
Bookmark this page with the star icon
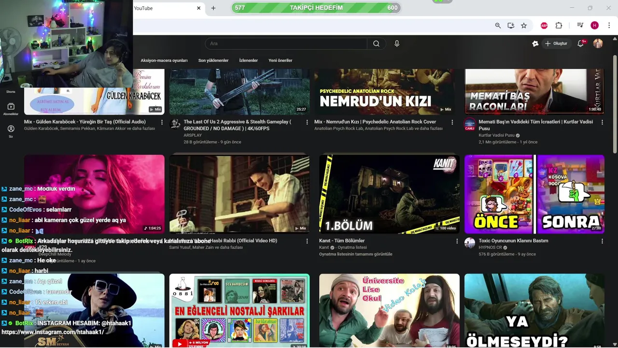(x=524, y=26)
